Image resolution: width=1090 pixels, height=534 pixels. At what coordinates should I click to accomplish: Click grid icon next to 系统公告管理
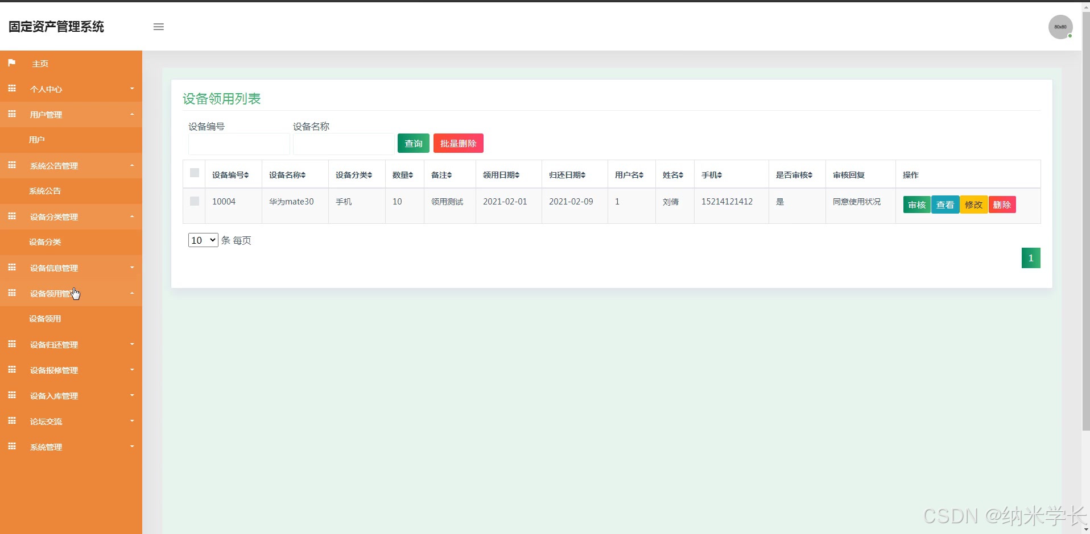click(x=12, y=165)
